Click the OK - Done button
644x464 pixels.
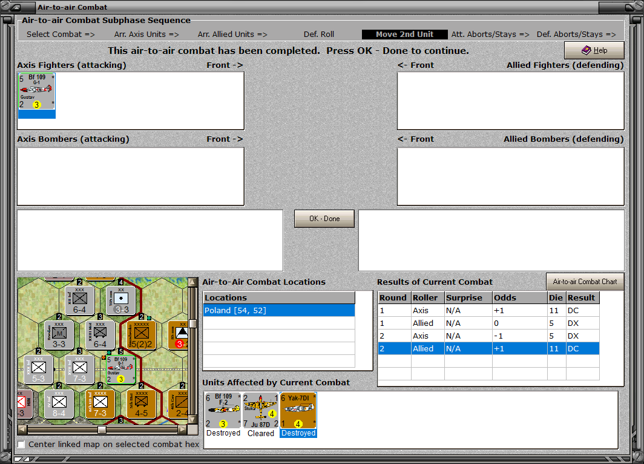pyautogui.click(x=324, y=219)
